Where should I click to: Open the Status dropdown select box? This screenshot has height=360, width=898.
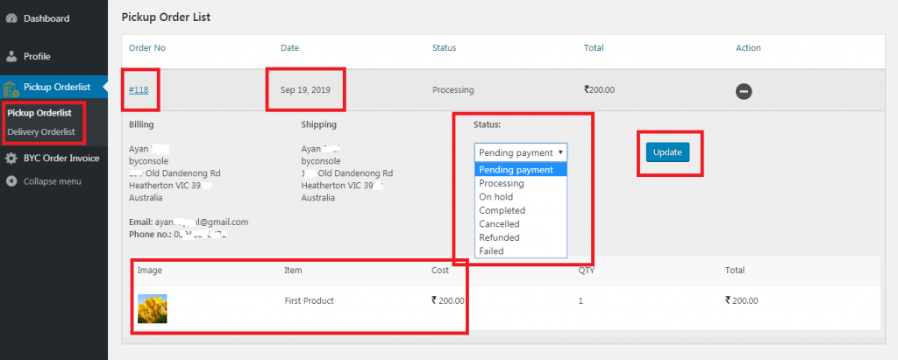[x=521, y=152]
